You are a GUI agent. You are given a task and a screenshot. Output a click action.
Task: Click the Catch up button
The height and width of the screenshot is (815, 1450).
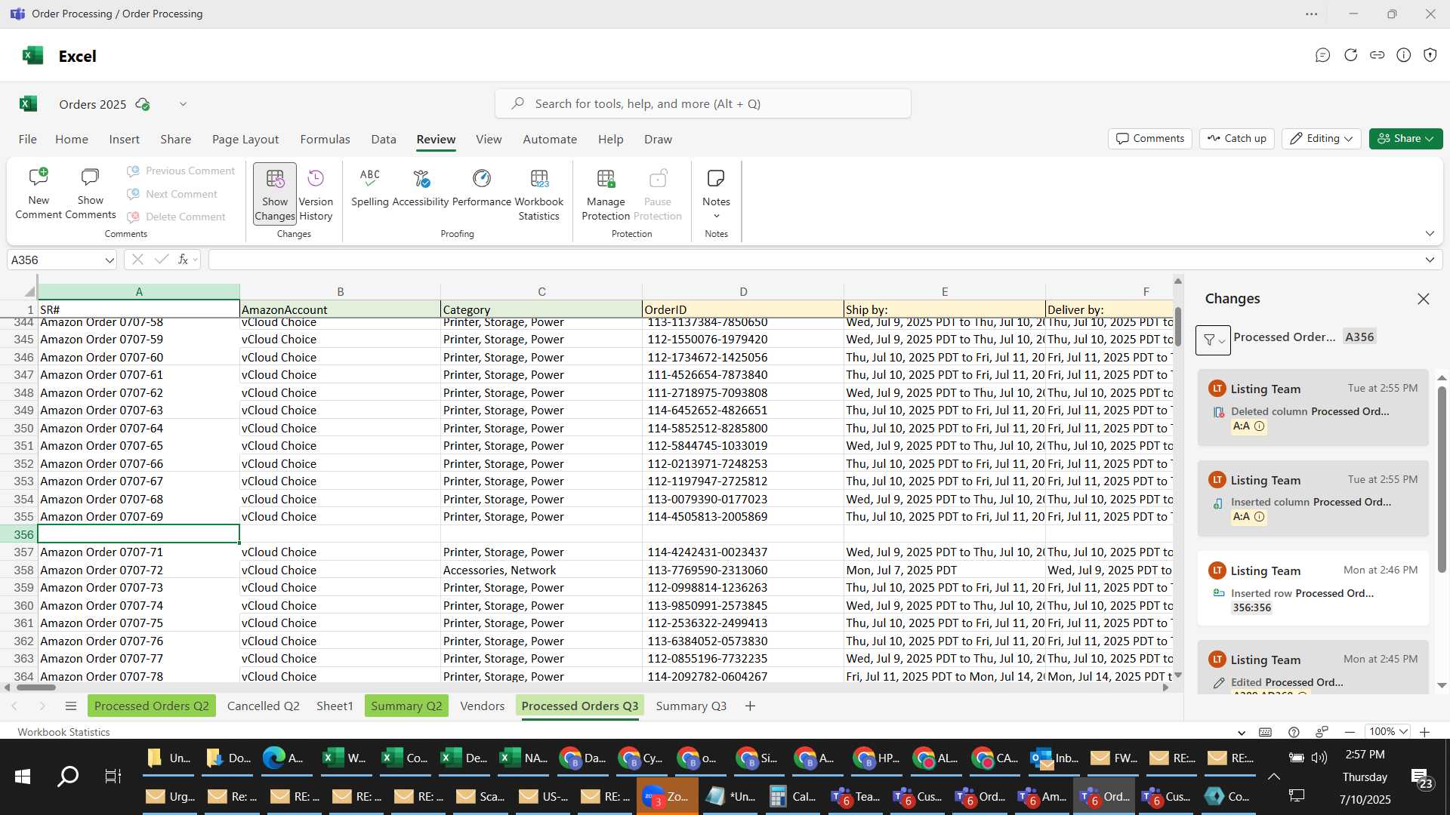(1236, 138)
